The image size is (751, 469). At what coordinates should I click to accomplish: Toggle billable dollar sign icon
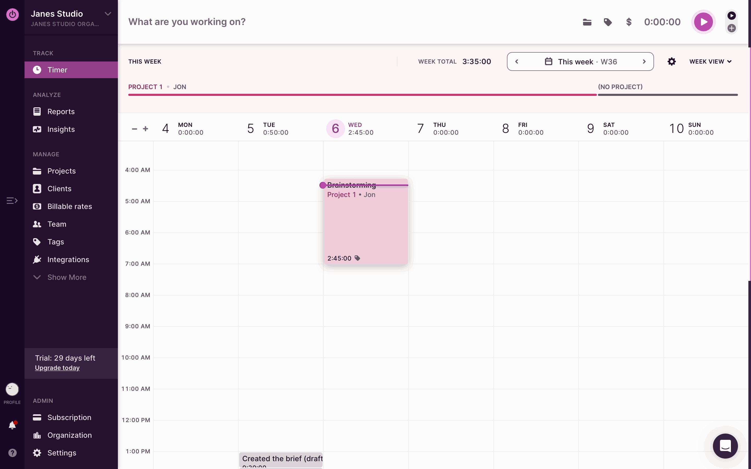(x=629, y=22)
